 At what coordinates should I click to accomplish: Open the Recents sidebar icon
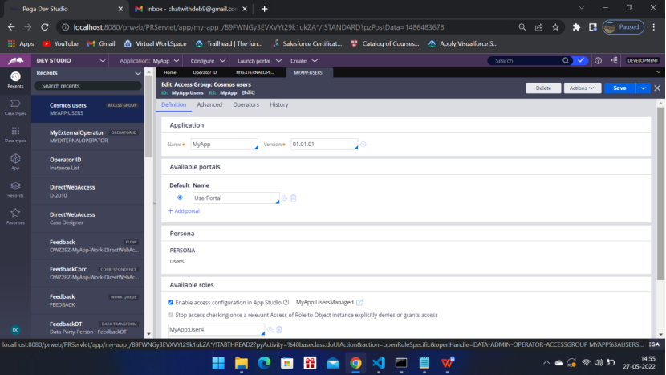coord(15,79)
